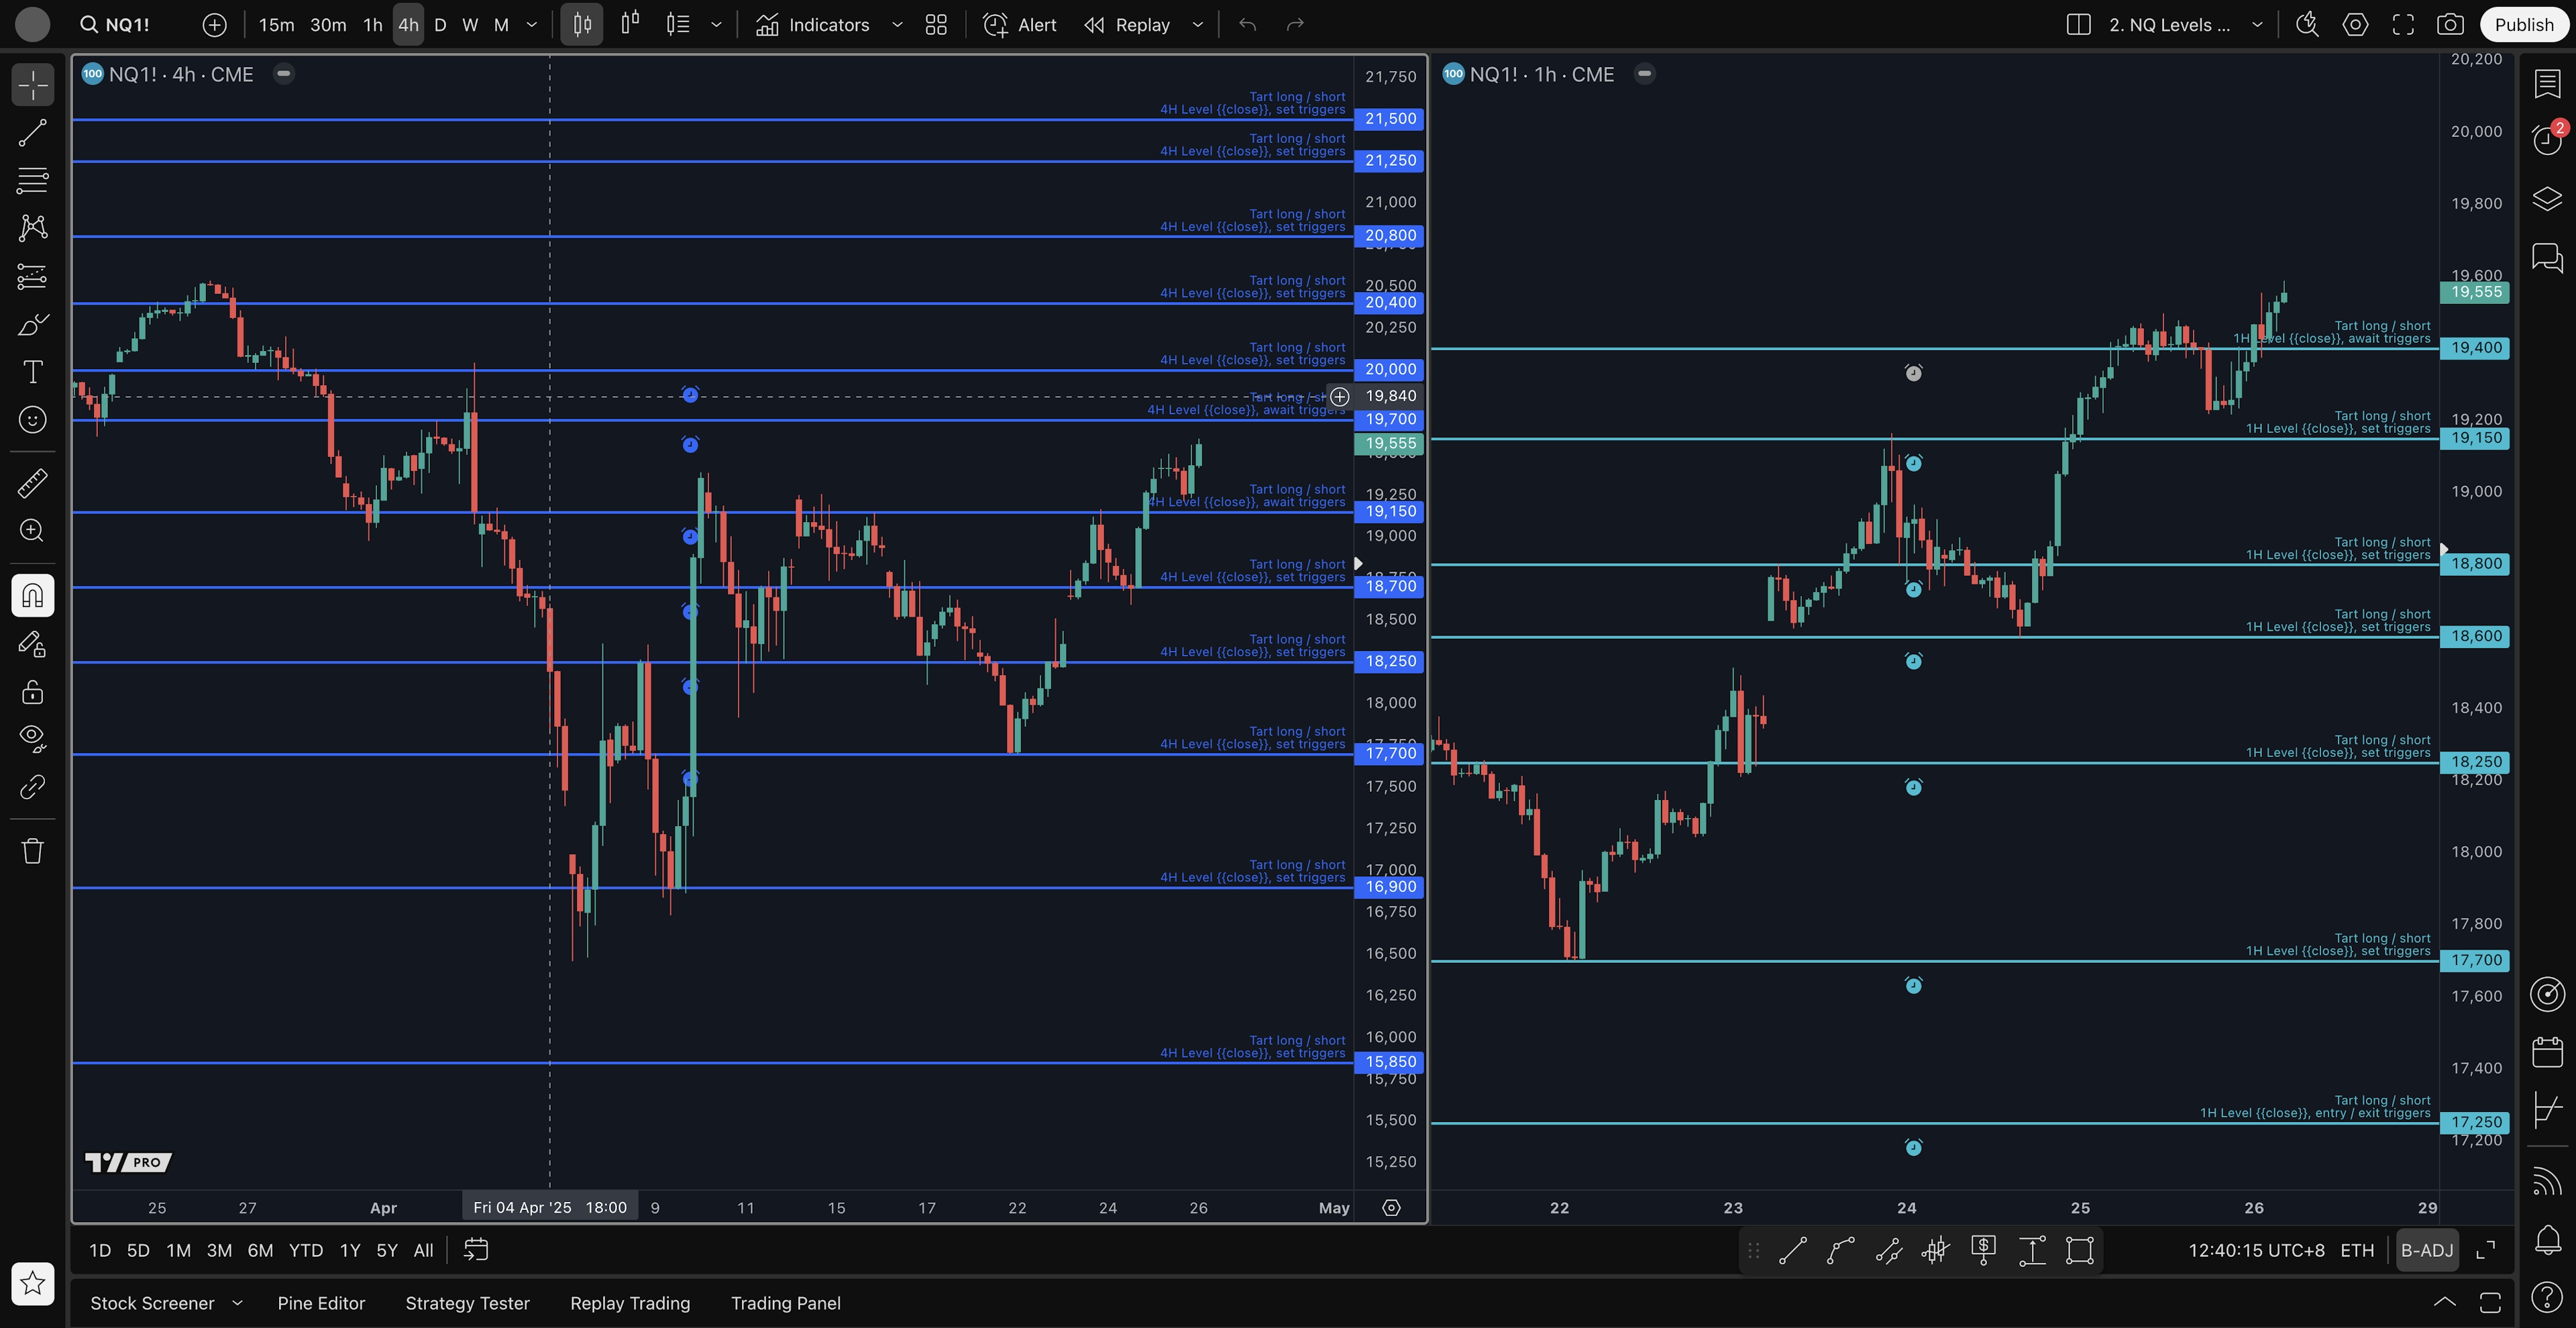
Task: Click the Publish button
Action: 2523,25
